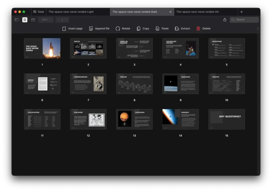The image size is (272, 191).
Task: Toggle the sidebar panel view
Action: [16, 20]
